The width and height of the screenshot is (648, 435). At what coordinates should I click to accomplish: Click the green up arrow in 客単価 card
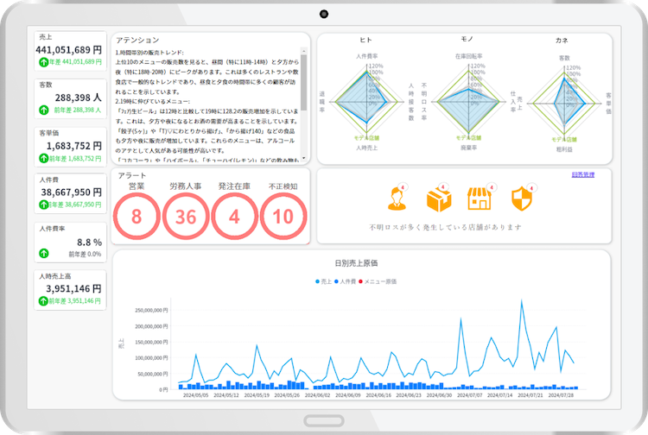tap(44, 158)
